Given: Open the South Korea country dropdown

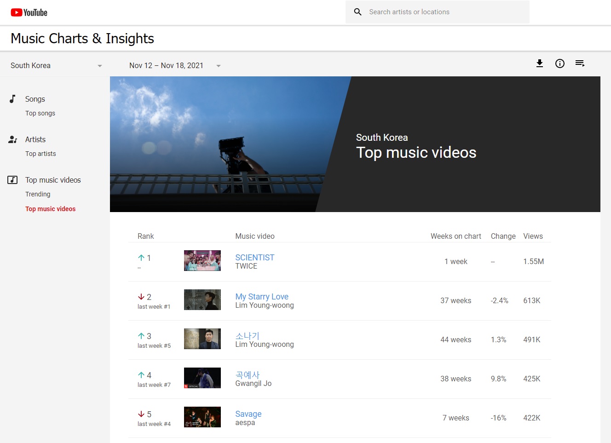Looking at the screenshot, I should (56, 65).
